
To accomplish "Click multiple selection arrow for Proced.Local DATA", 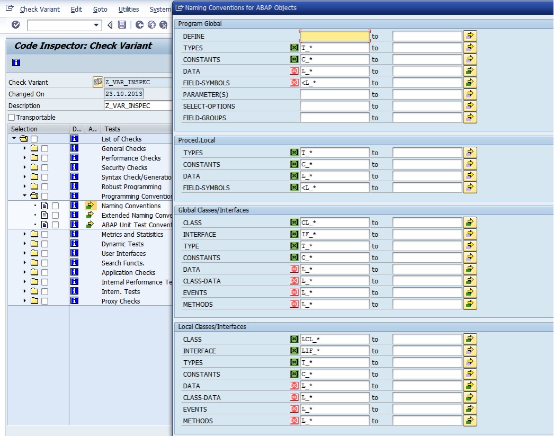I will point(470,175).
